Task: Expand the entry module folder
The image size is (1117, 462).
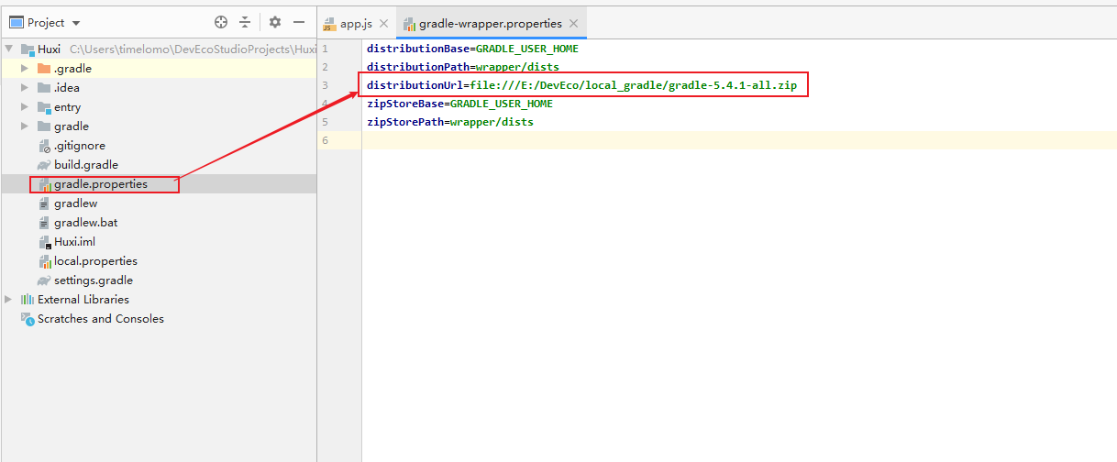Action: 26,106
